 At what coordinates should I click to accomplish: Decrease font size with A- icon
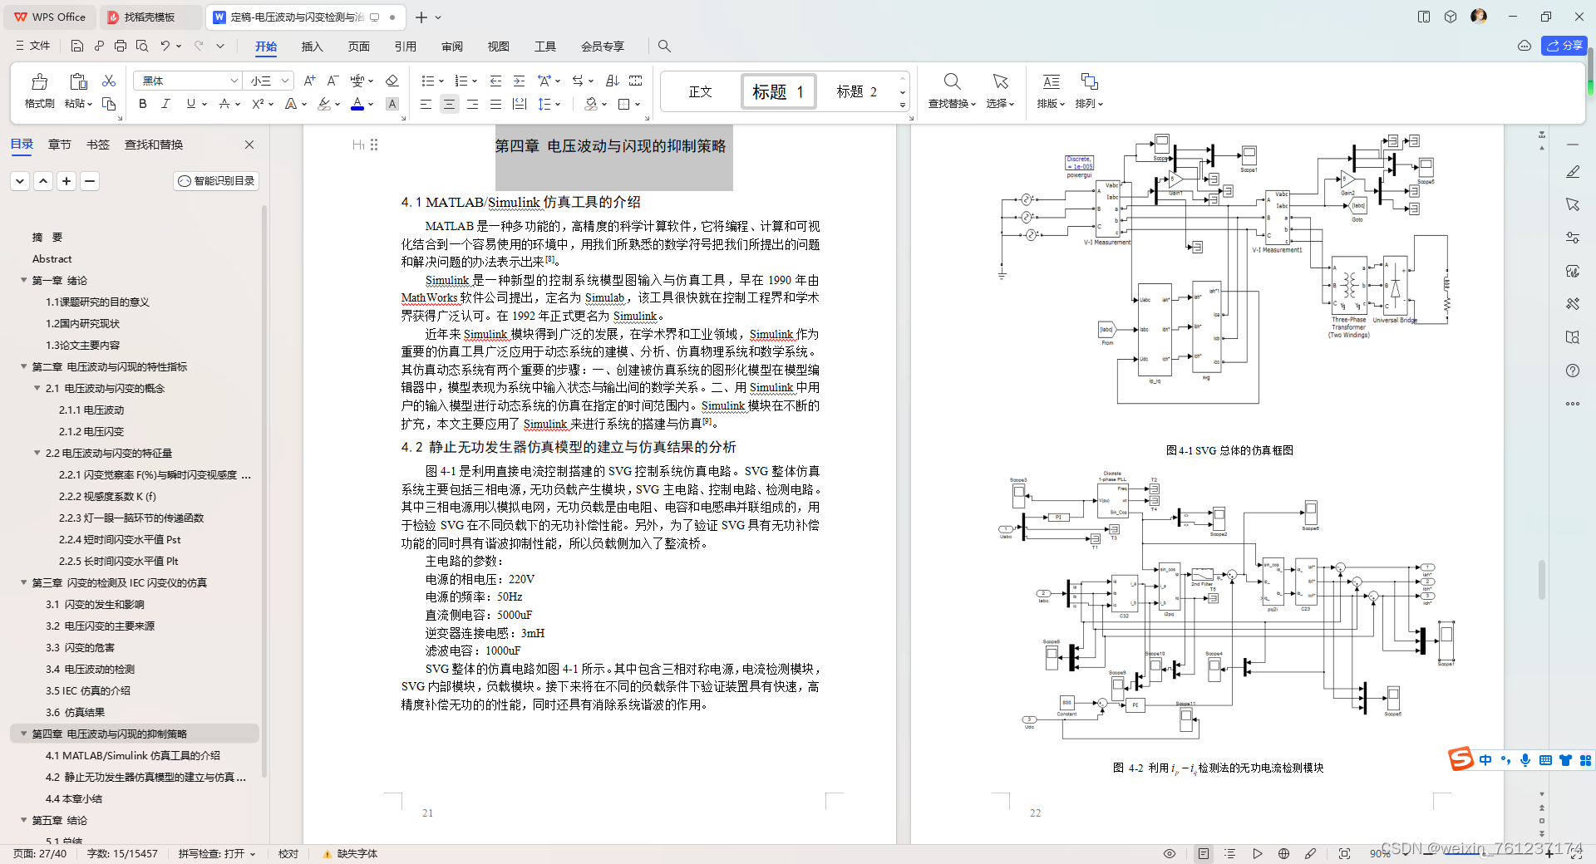[332, 81]
